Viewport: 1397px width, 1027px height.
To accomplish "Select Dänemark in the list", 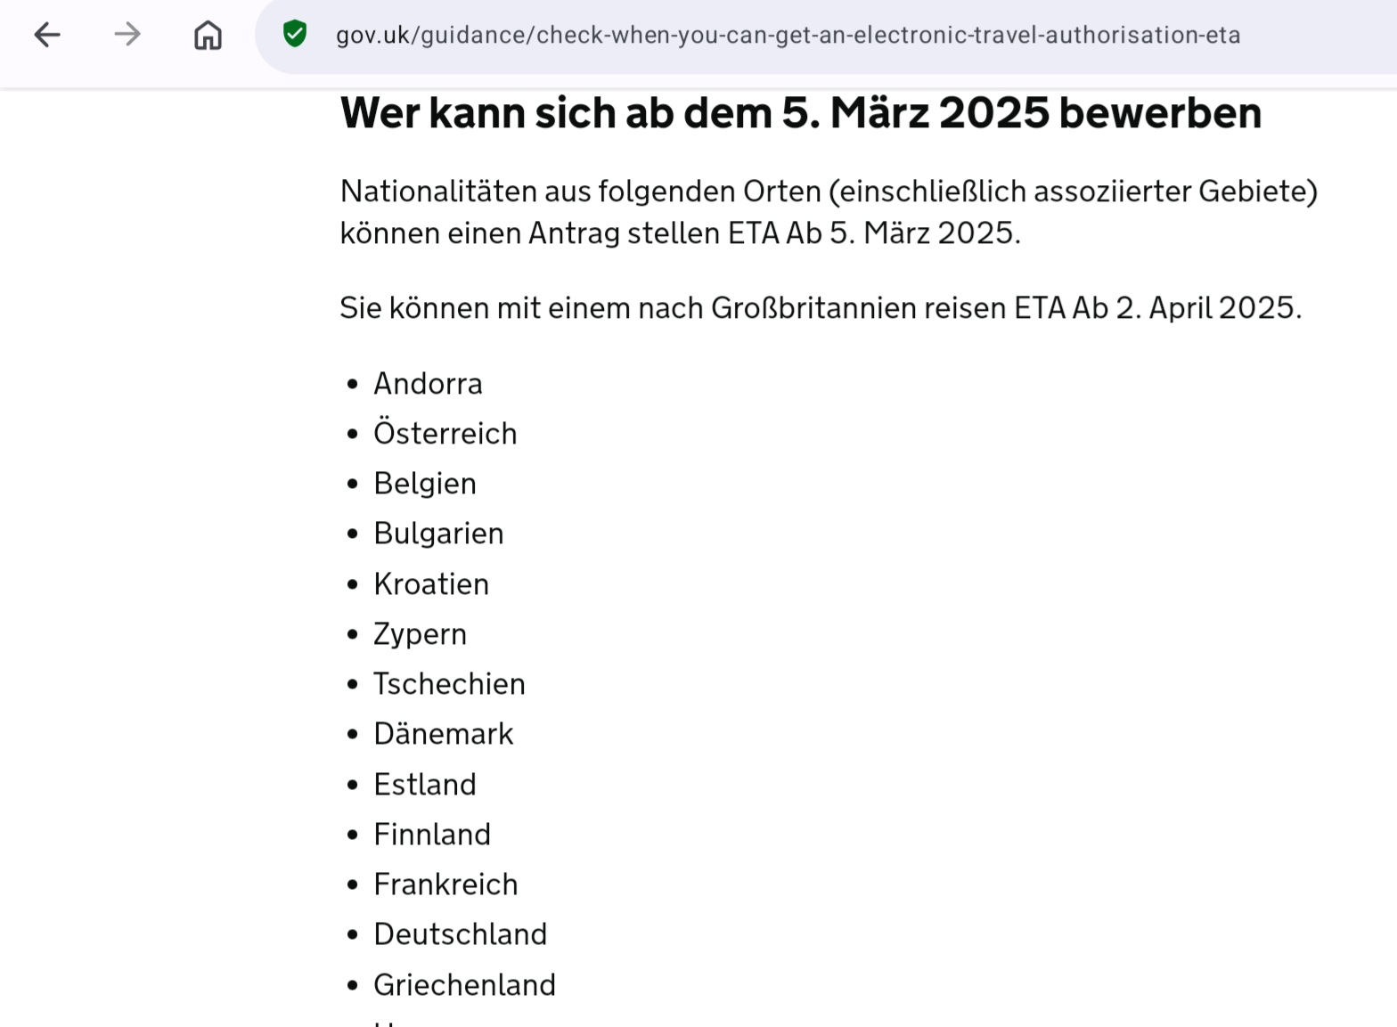I will coord(443,734).
